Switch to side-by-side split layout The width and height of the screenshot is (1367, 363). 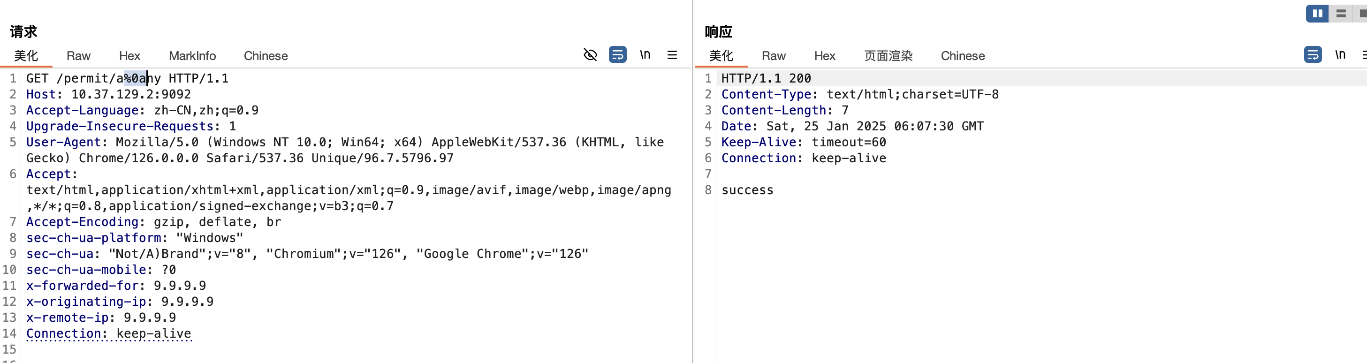[x=1317, y=14]
